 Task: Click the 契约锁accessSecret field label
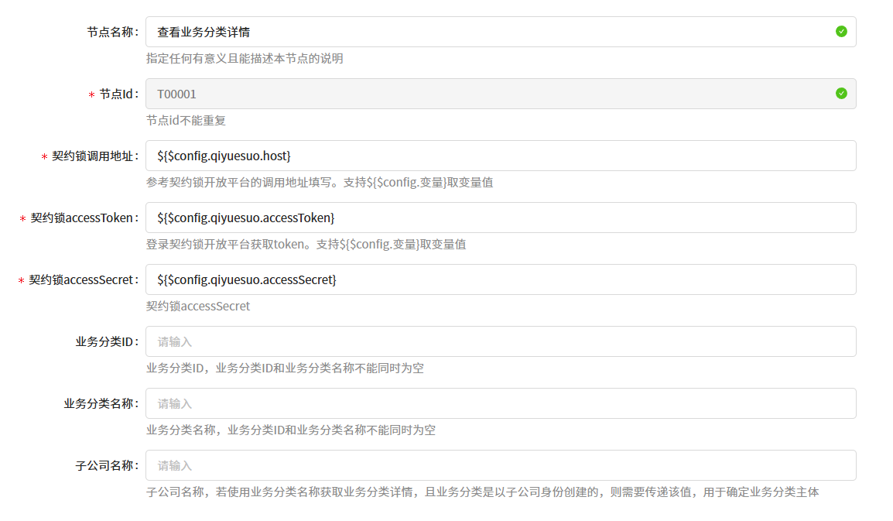[x=83, y=279]
